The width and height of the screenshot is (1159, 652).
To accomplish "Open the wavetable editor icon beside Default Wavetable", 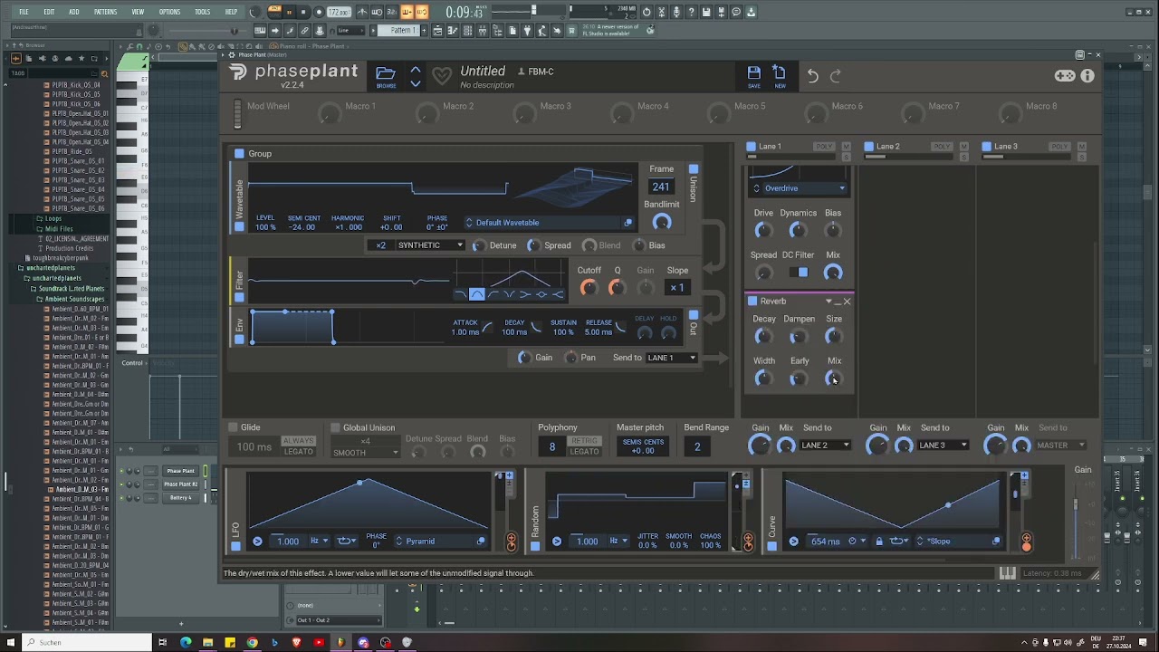I will pyautogui.click(x=627, y=223).
